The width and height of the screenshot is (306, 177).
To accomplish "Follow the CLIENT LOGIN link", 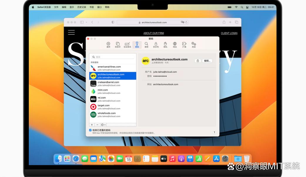I will tap(229, 33).
